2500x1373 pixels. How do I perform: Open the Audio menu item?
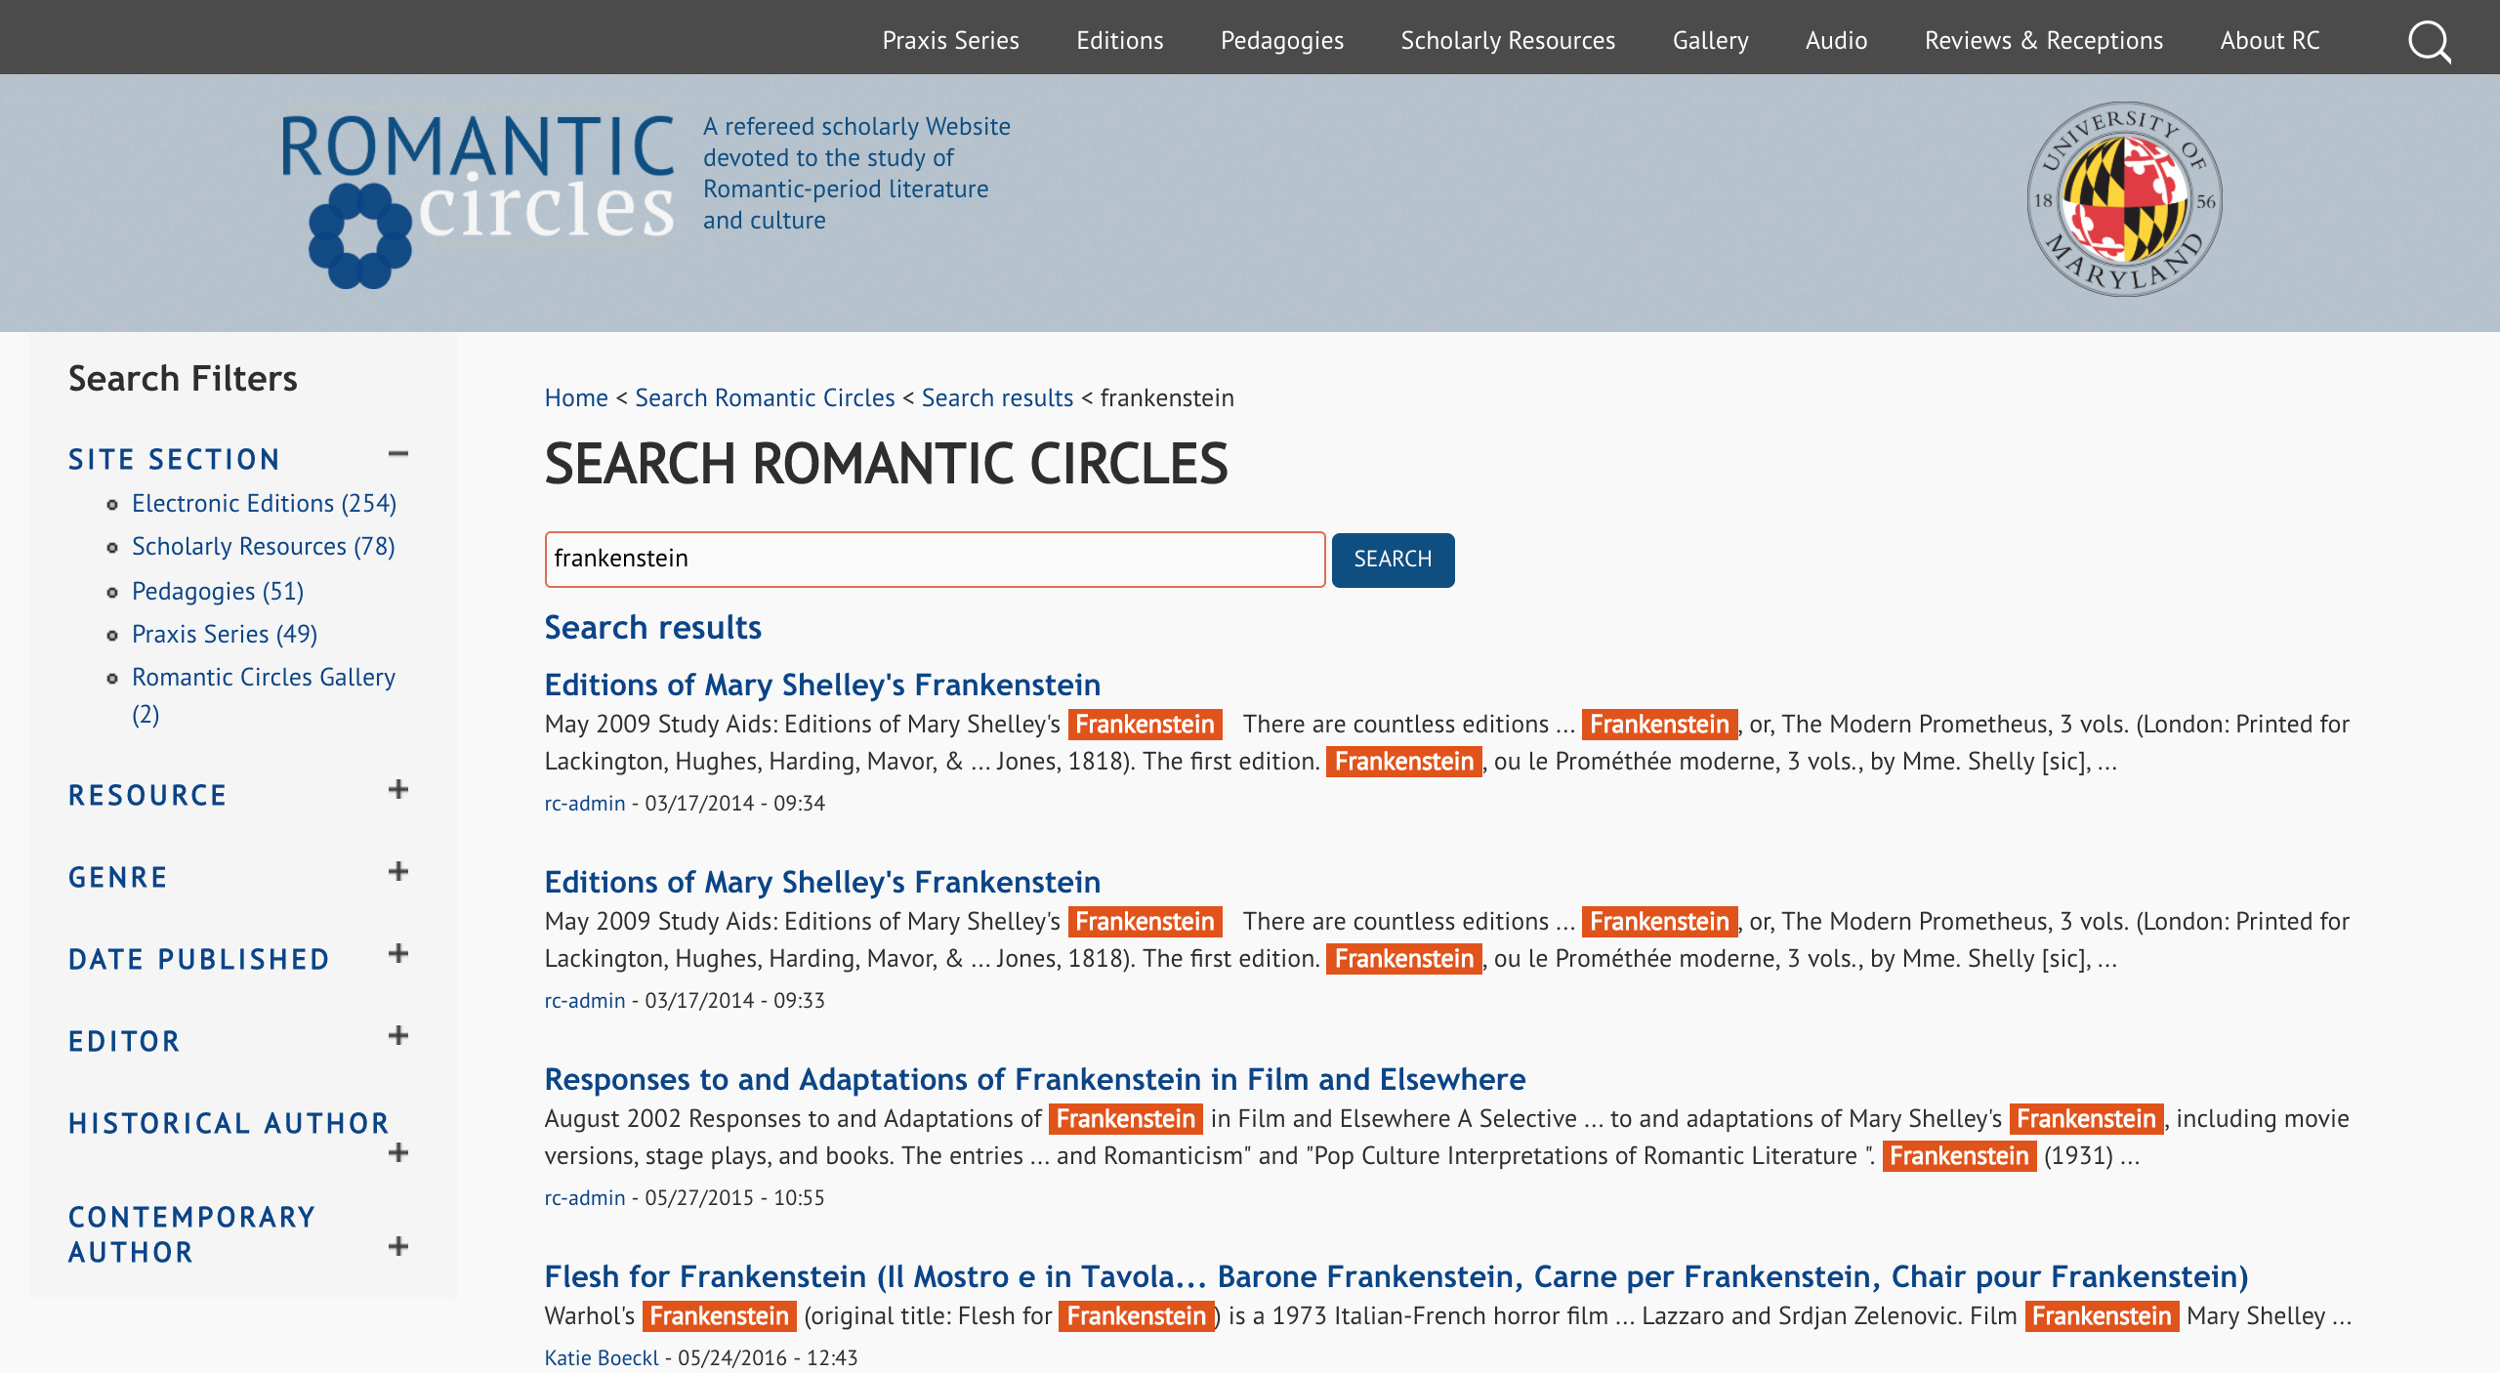tap(1836, 40)
